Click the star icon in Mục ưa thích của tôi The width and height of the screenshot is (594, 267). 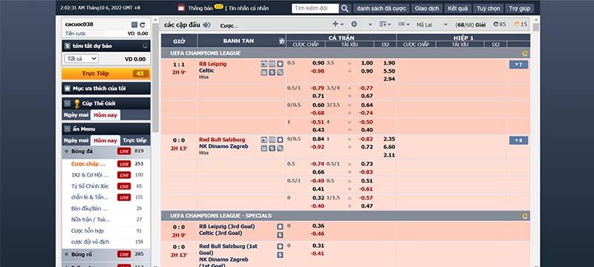[68, 88]
